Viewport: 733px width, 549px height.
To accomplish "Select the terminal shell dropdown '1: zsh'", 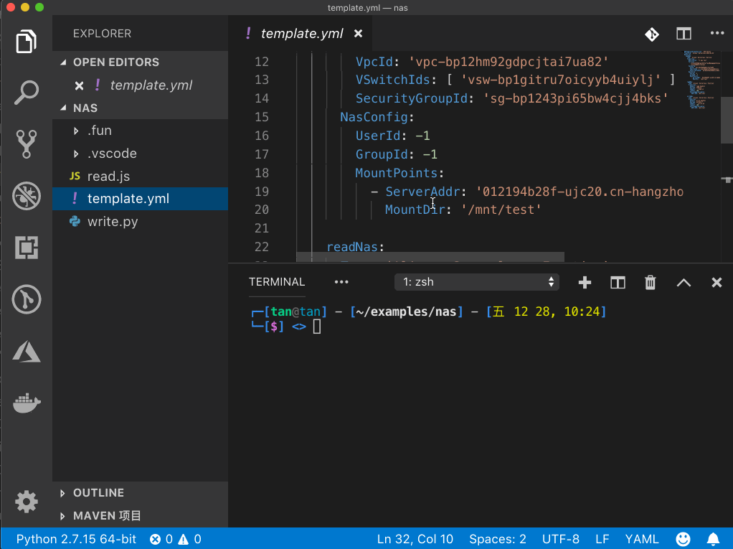I will point(477,282).
